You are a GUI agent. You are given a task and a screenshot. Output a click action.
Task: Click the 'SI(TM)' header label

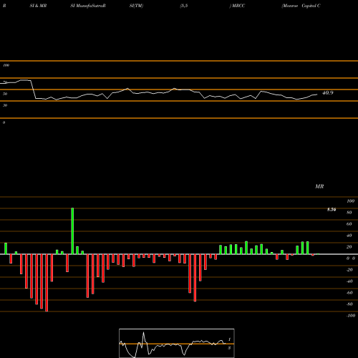(x=136, y=6)
